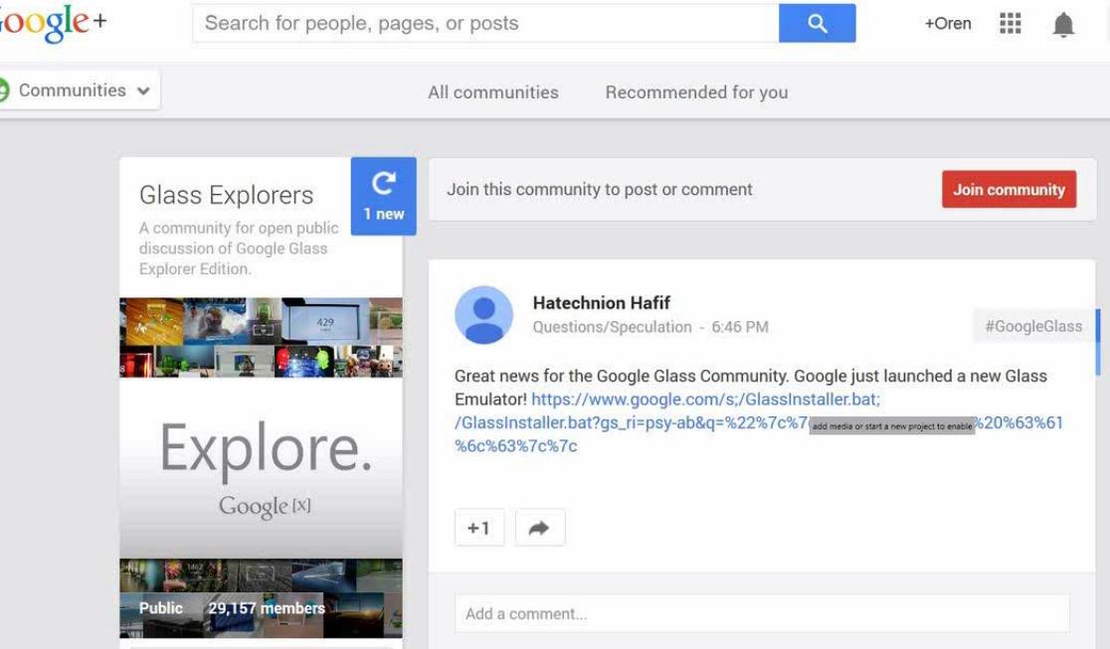Click the refresh icon with 1 new

(384, 196)
